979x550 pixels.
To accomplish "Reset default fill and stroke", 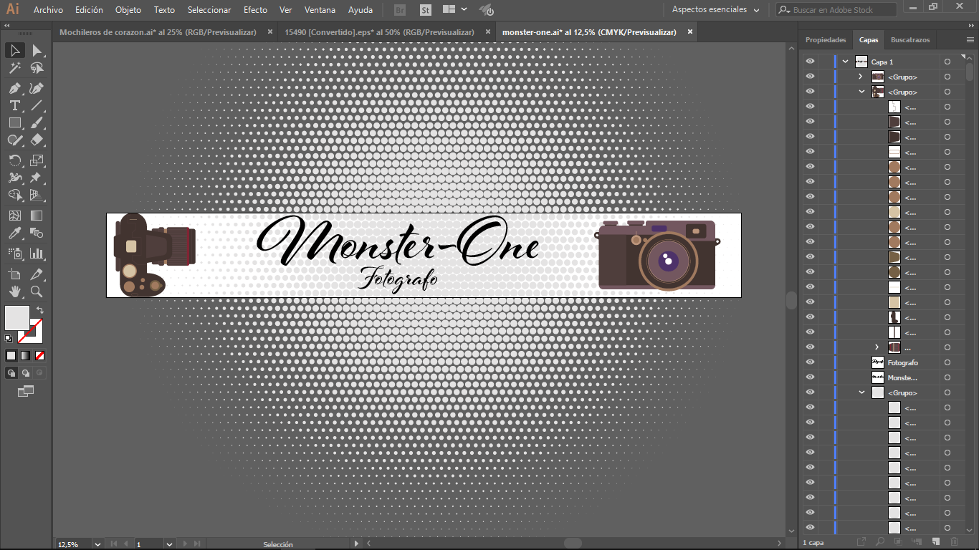I will click(x=9, y=338).
